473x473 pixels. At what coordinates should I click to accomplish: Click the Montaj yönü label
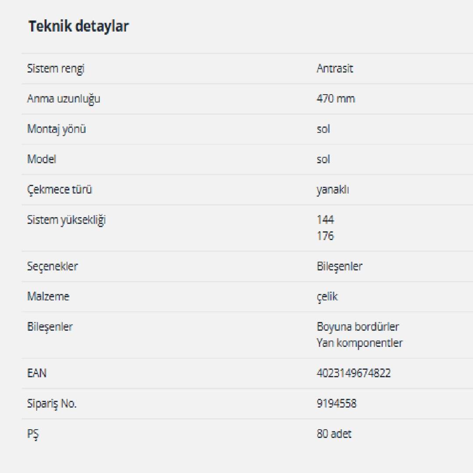[x=56, y=129]
